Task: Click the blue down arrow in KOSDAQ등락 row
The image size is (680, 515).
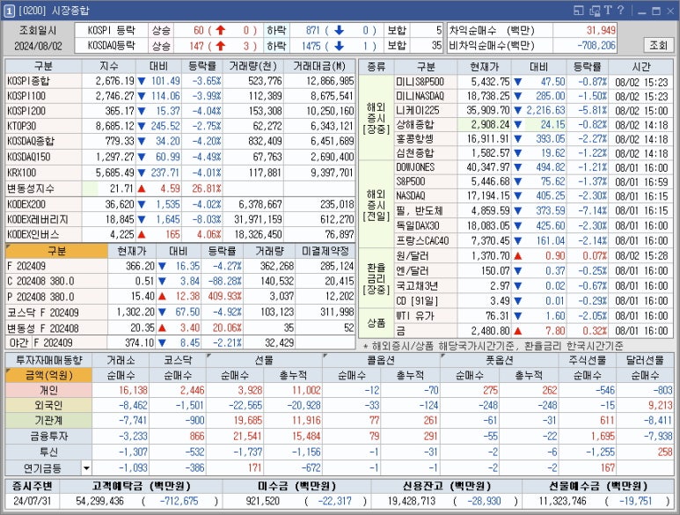Action: [338, 45]
